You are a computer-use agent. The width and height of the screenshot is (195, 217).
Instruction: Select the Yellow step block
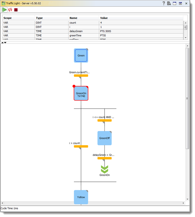point(81,197)
